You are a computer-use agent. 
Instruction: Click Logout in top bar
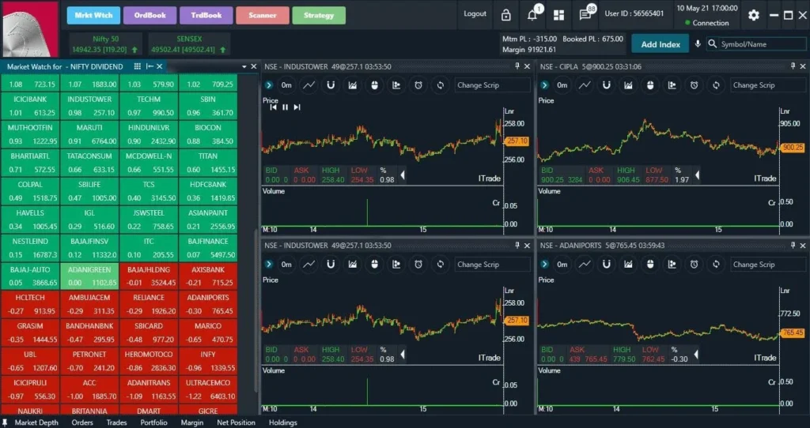click(x=475, y=14)
